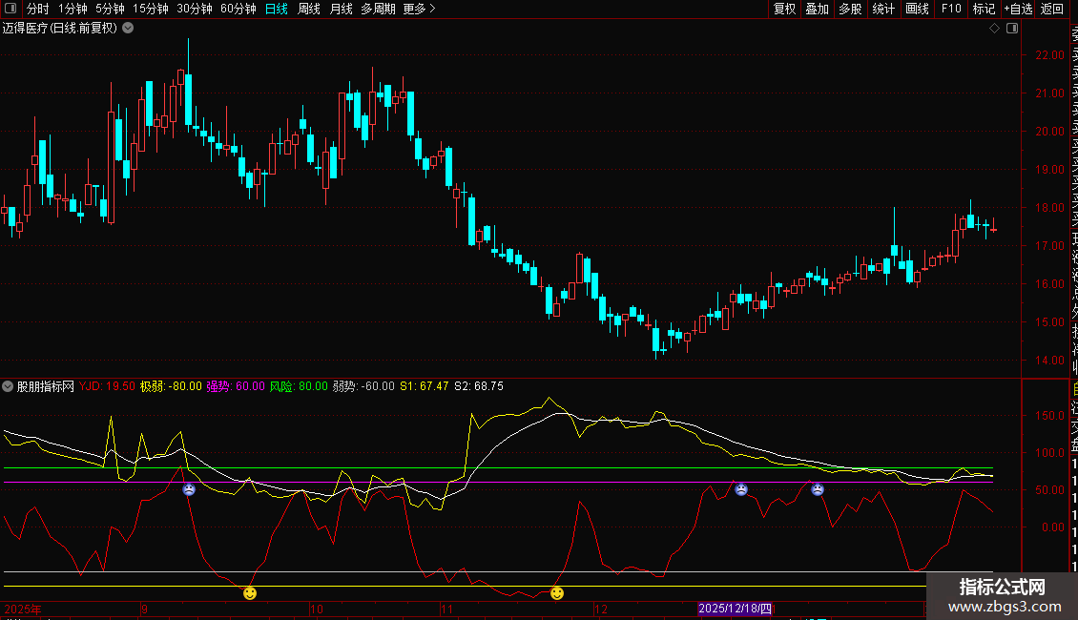Expand the 股朋指标网 indicator dropdown arrow
Screen dimensions: 1078x620
click(x=9, y=386)
